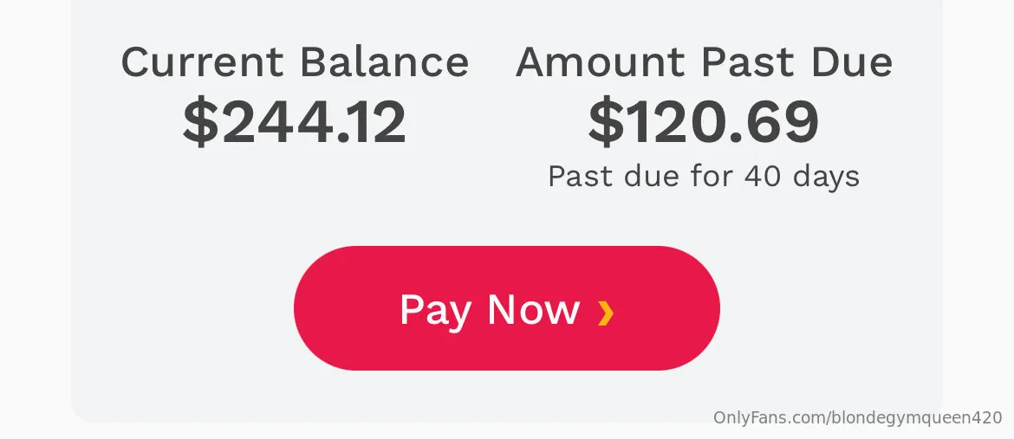
Task: Click the word Balance in the heading
Action: [384, 62]
